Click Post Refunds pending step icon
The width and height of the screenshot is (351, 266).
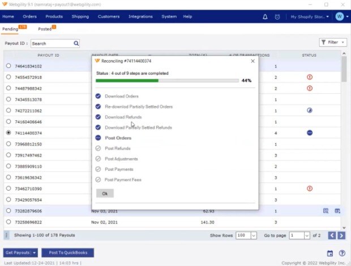(98, 148)
